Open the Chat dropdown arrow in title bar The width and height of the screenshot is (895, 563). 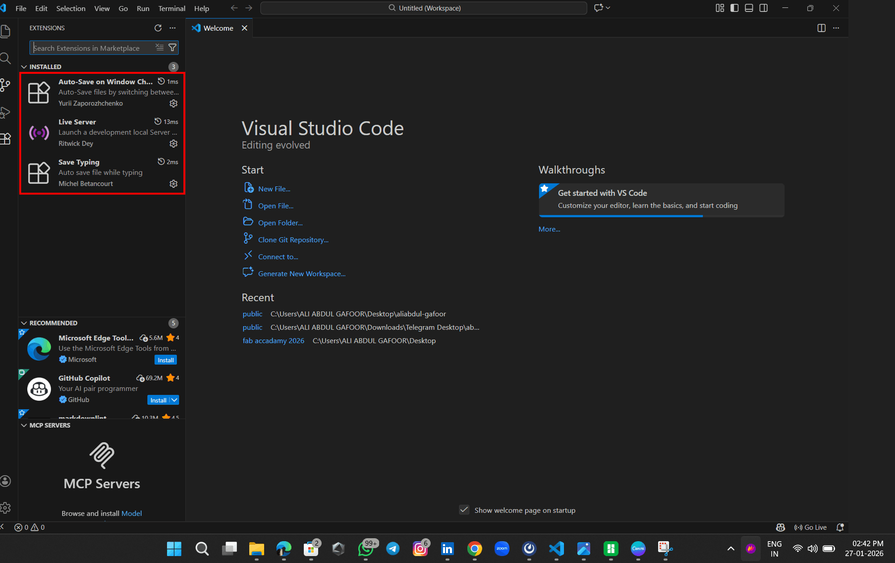[608, 8]
